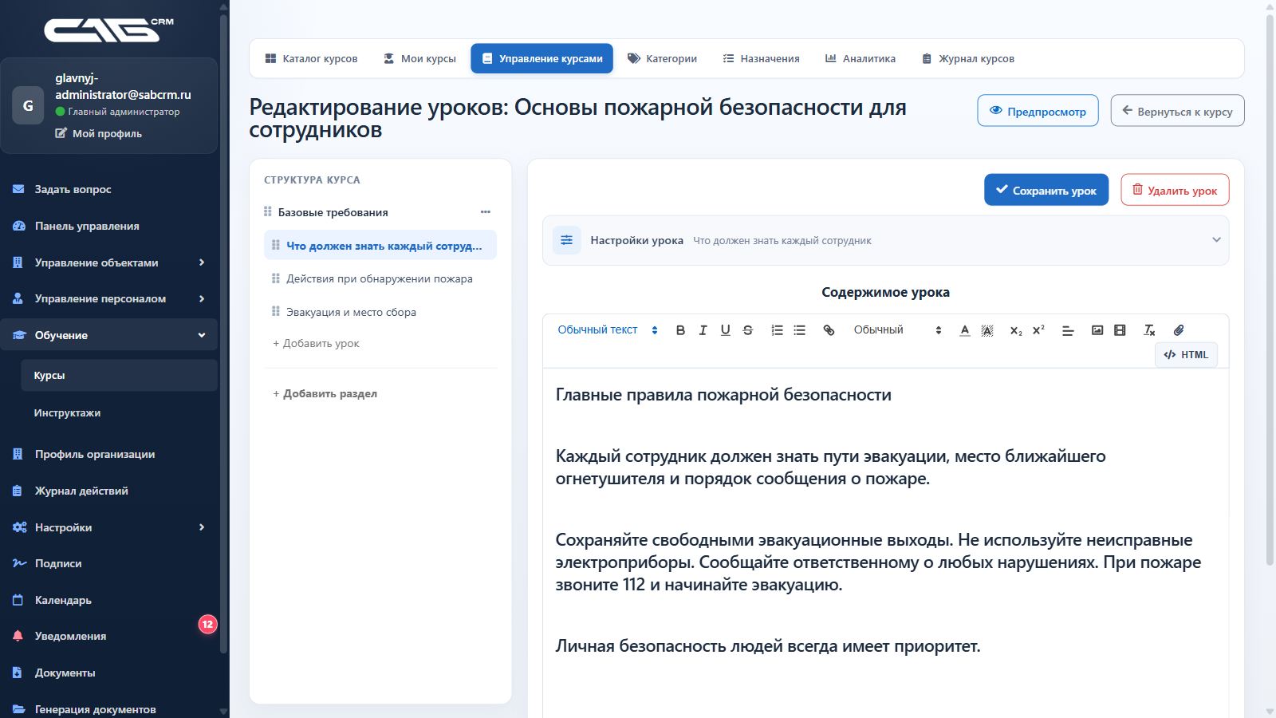
Task: Apply bold formatting in the lesson editor
Action: (x=680, y=330)
